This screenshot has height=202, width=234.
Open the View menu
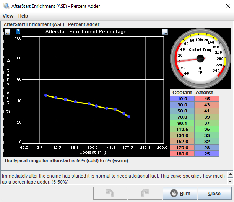tap(8, 16)
